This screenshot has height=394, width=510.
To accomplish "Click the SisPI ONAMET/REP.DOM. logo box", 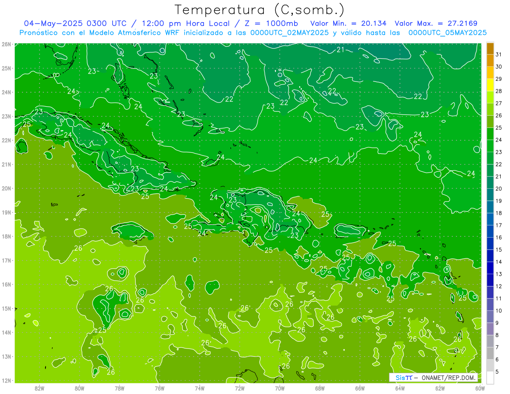I will pyautogui.click(x=433, y=377).
